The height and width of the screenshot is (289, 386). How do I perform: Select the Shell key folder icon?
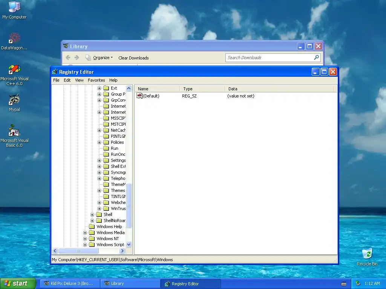(99, 214)
